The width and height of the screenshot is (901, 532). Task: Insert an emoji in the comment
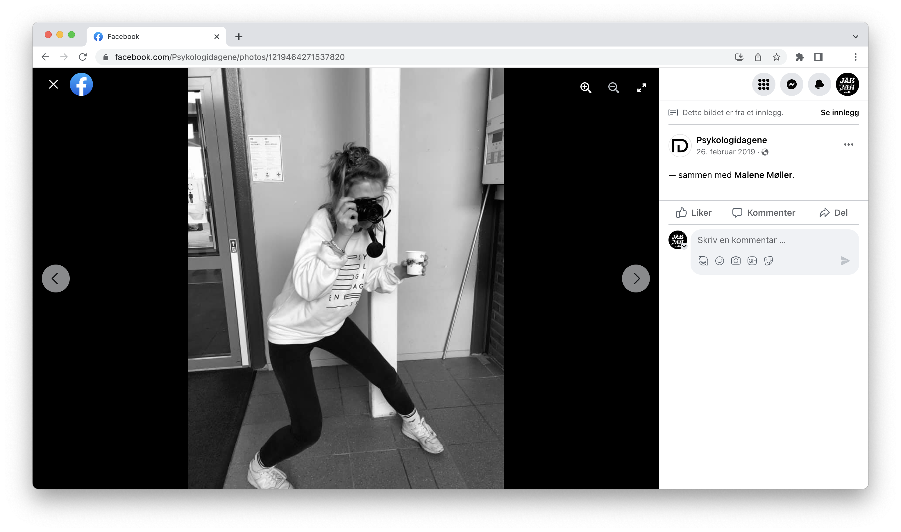[719, 261]
